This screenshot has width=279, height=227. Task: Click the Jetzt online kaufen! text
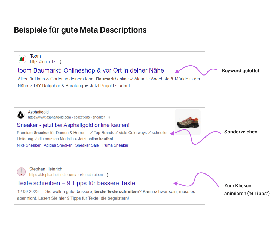(x=96, y=139)
